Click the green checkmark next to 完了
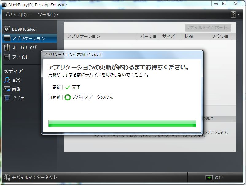This screenshot has width=246, height=185. pyautogui.click(x=68, y=87)
